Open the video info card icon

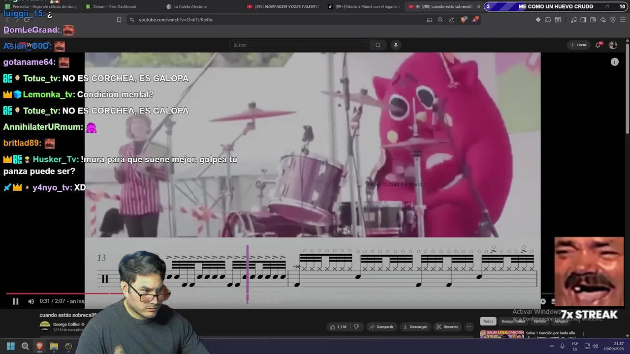point(614,62)
